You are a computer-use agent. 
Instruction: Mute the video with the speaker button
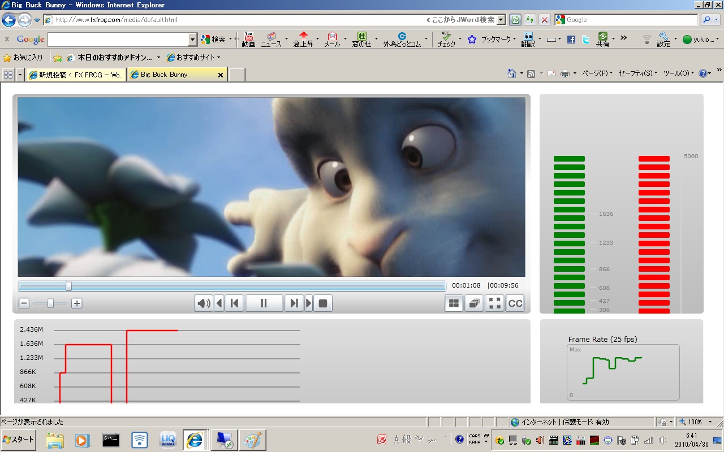click(203, 303)
